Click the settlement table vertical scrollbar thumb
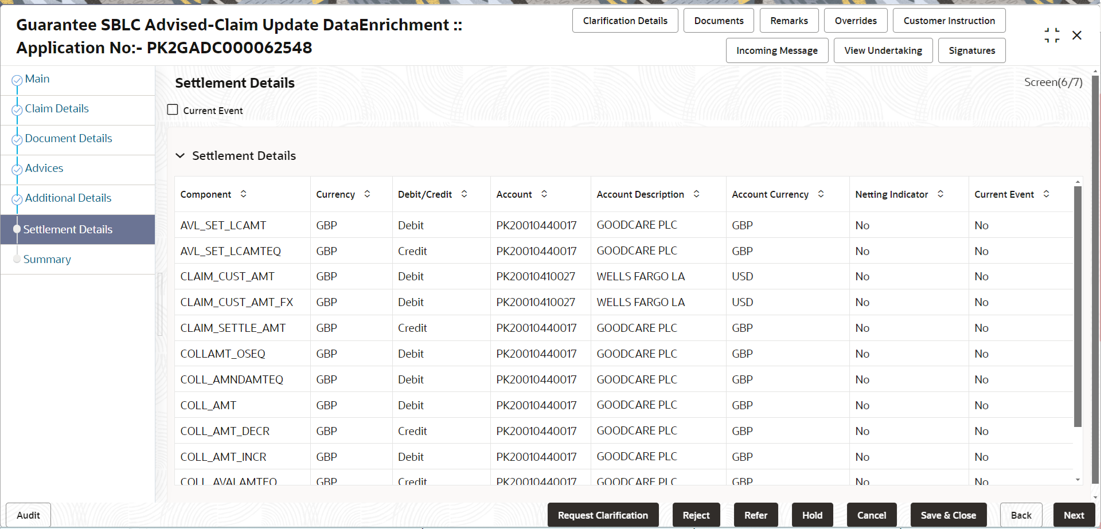 click(1077, 307)
